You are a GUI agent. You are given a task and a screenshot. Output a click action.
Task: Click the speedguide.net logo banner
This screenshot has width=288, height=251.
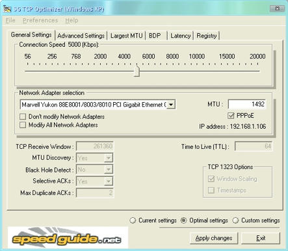(68, 237)
